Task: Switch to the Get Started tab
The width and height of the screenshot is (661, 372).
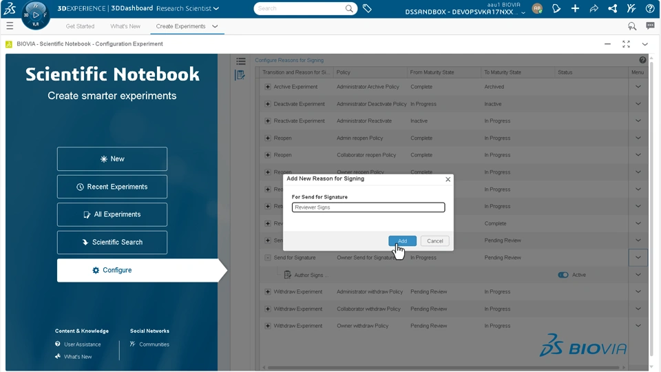Action: pos(80,26)
